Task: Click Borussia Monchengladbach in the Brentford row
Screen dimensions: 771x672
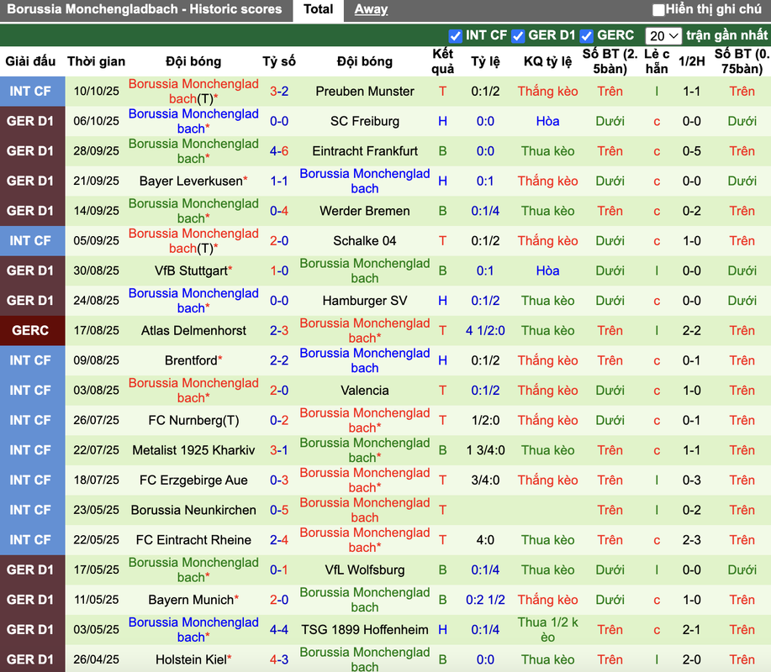Action: pyautogui.click(x=365, y=360)
